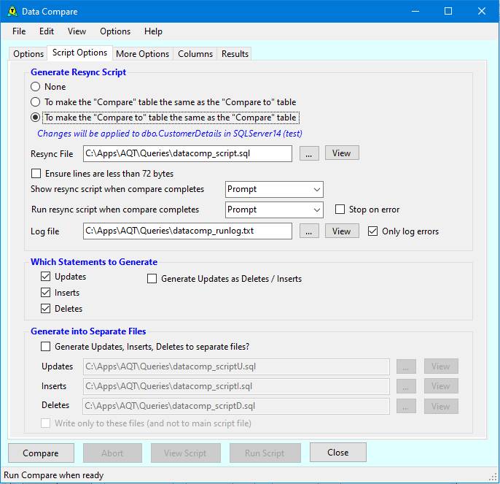The height and width of the screenshot is (484, 500).
Task: Click the Deletes separate file path field
Action: [236, 407]
